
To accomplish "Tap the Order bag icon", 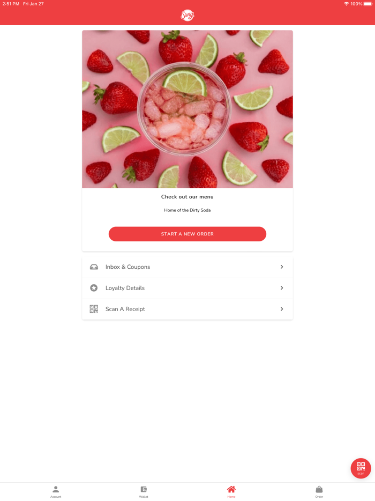I will (x=319, y=489).
